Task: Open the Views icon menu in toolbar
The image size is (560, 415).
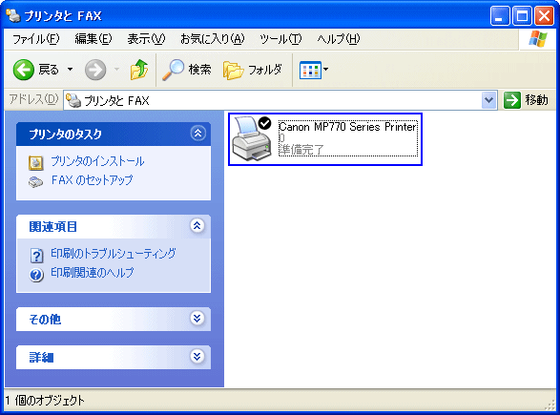Action: click(314, 70)
